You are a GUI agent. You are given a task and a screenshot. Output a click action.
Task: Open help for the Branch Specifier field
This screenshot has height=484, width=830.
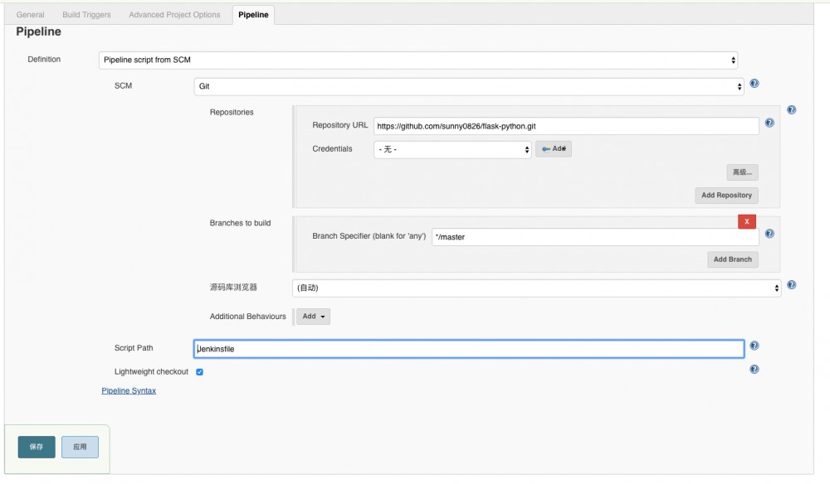pos(769,233)
